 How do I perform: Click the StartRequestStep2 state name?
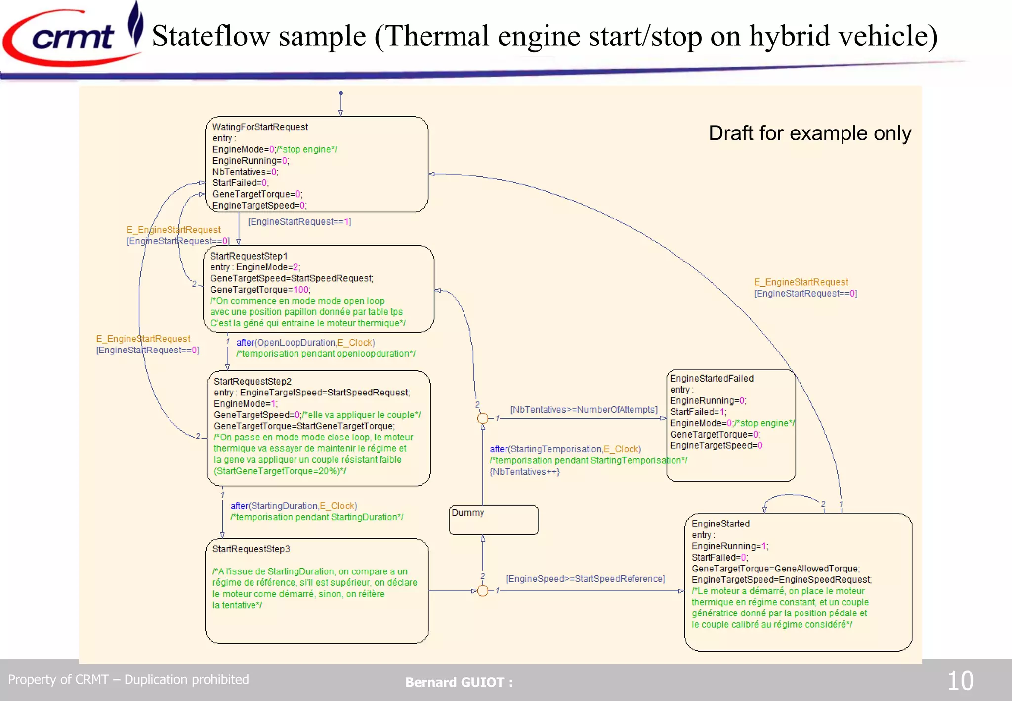click(253, 381)
